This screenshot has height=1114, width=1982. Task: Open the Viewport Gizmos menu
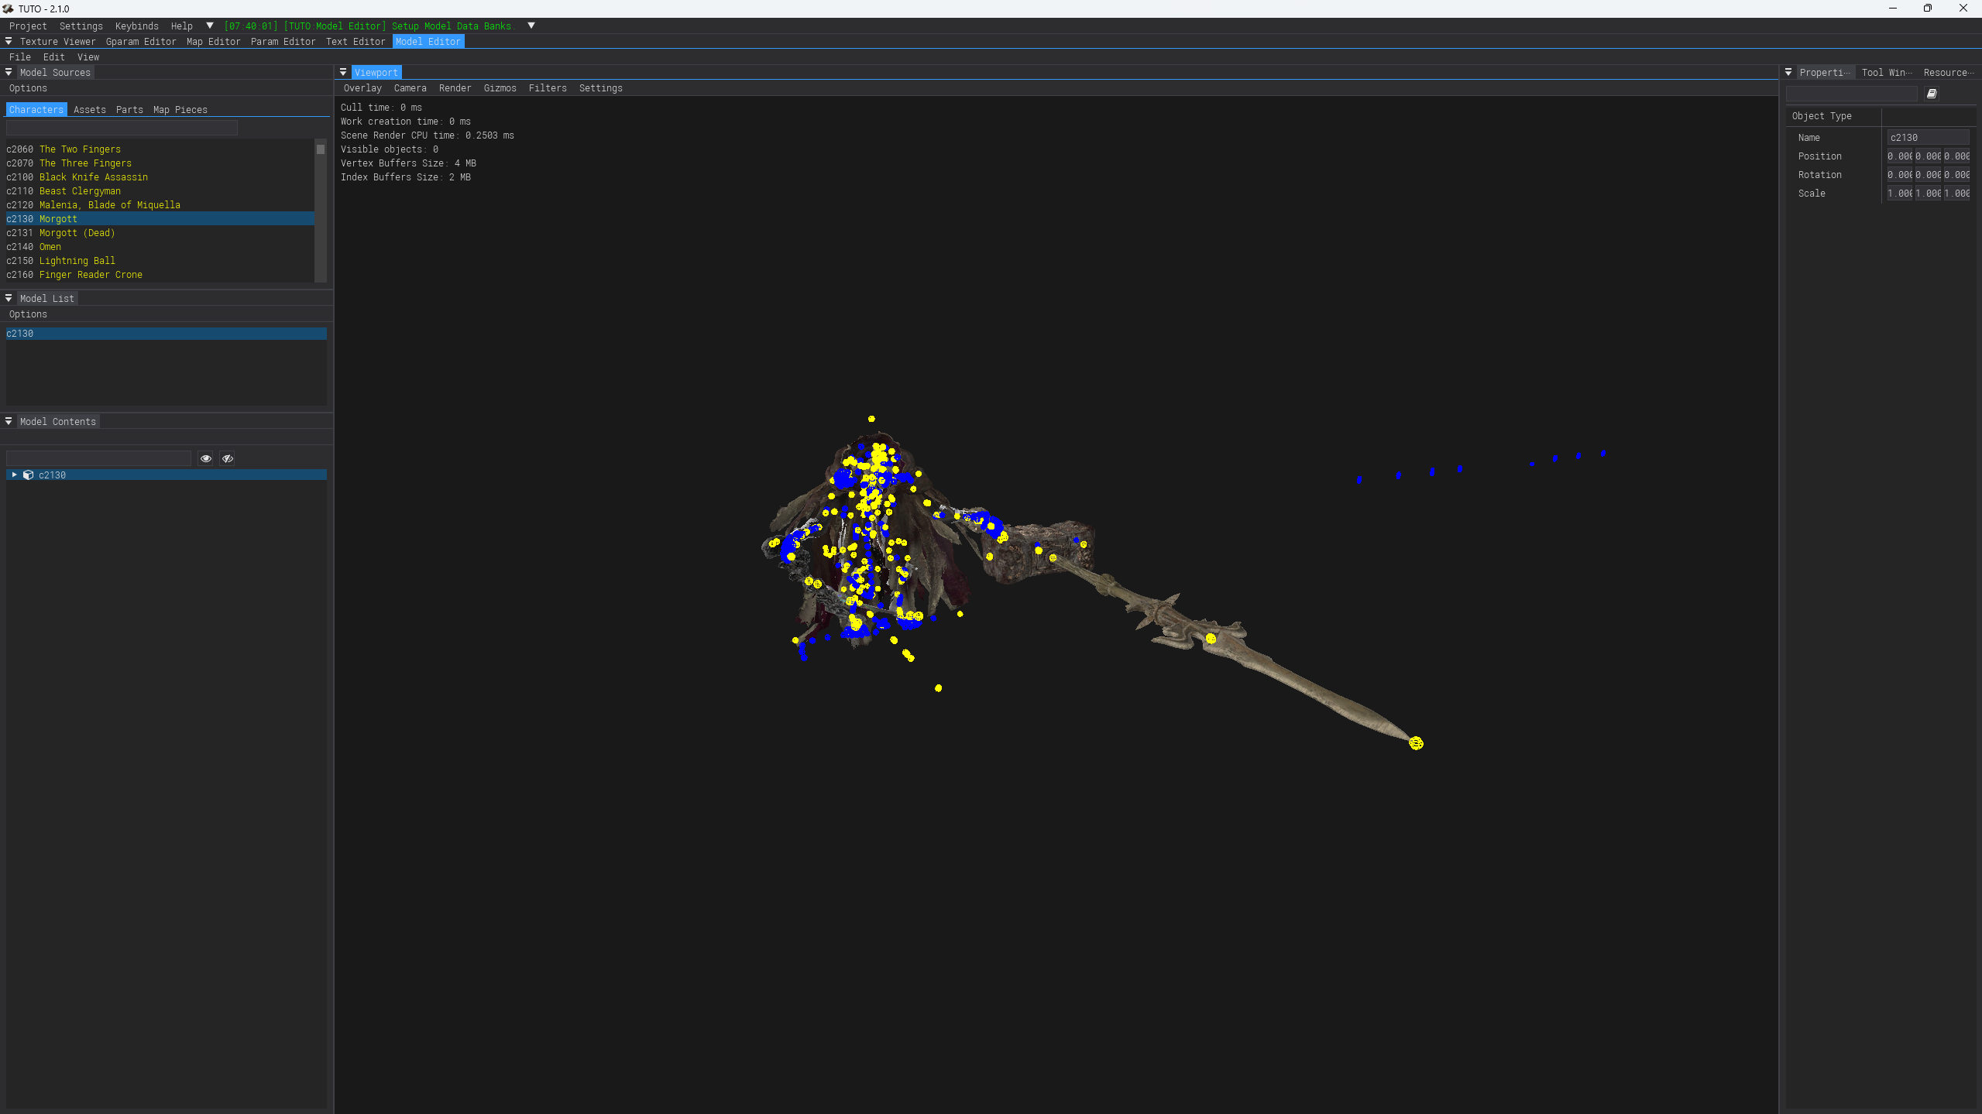tap(500, 87)
